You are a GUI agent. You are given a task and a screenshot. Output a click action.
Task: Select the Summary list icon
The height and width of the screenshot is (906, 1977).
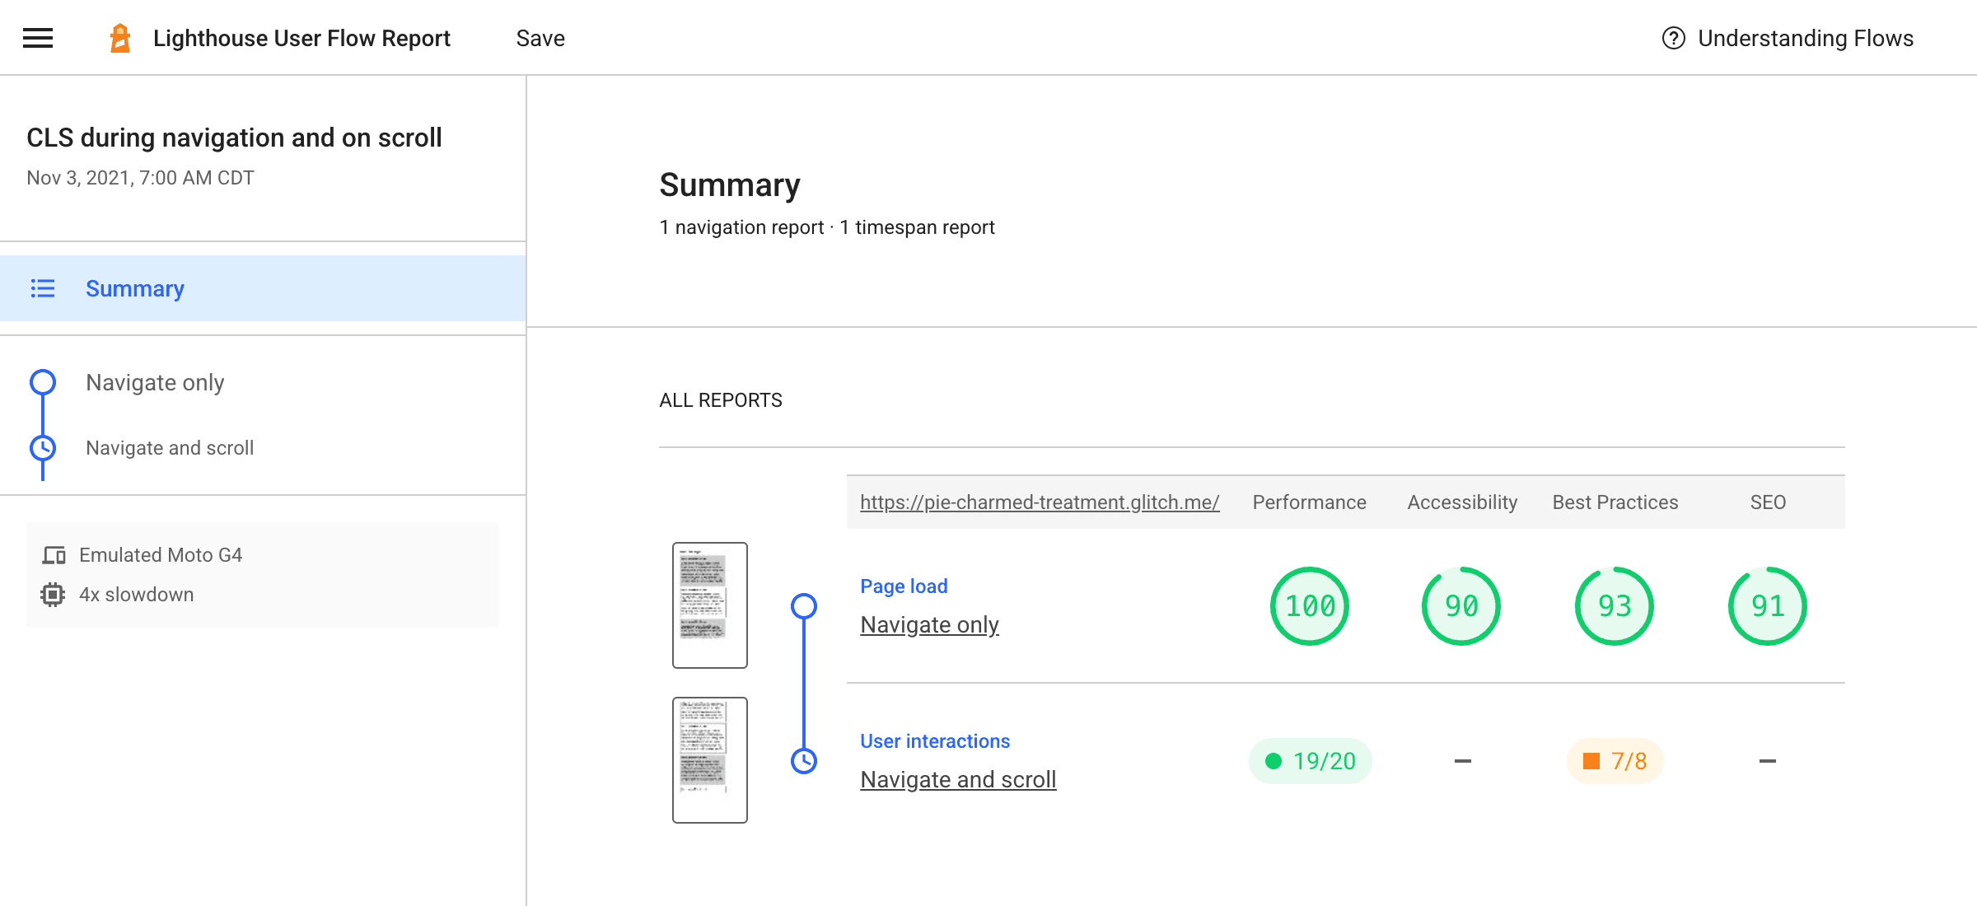tap(43, 288)
